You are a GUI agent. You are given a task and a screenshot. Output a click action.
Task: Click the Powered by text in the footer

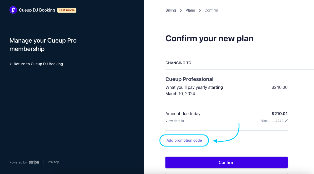pyautogui.click(x=18, y=162)
